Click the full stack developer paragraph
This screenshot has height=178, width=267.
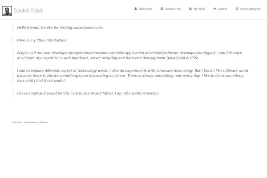tap(129, 55)
